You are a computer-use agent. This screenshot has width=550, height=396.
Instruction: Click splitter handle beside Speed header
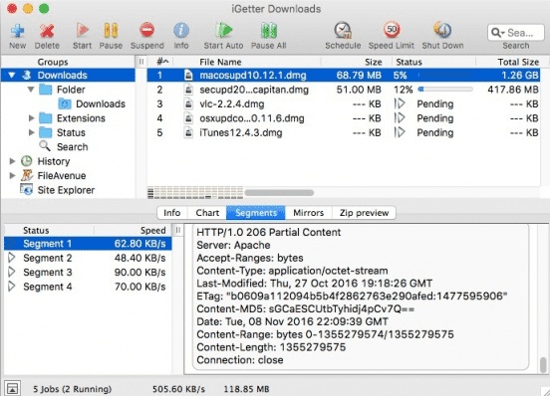[x=178, y=231]
